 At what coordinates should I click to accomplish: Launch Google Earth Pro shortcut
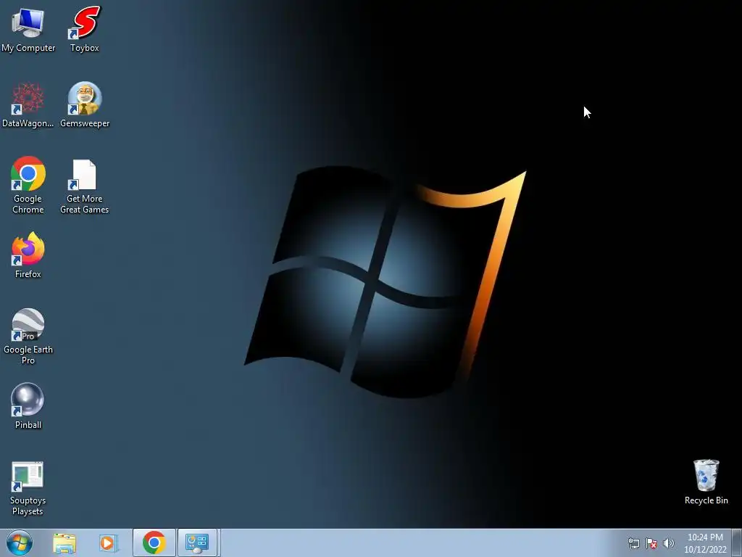[28, 337]
